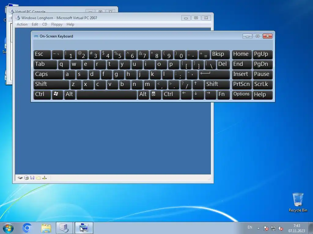Click the On-Screen Keyboard title bar icon
The height and width of the screenshot is (234, 313).
(x=36, y=36)
